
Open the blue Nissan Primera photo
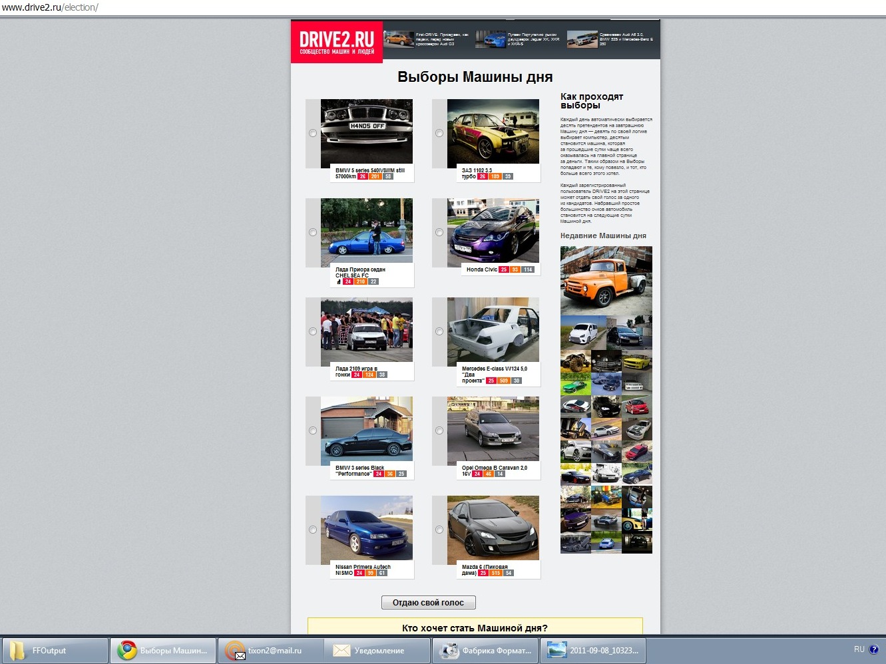367,528
